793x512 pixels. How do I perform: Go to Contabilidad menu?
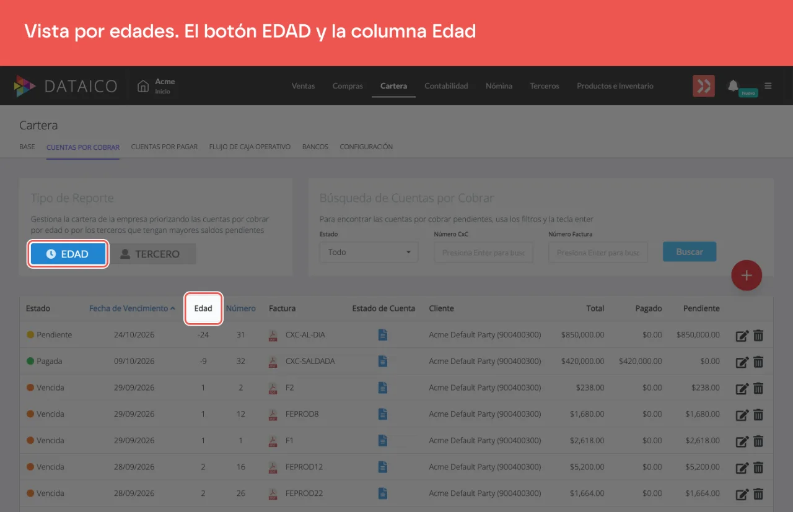(446, 86)
